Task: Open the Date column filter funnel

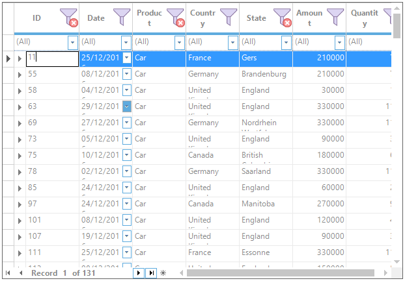Action: (122, 17)
